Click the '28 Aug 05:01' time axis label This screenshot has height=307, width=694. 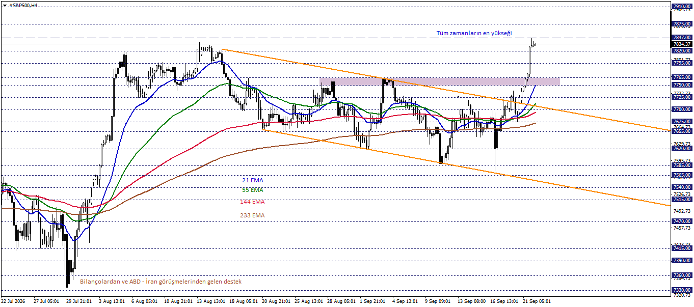(x=340, y=301)
